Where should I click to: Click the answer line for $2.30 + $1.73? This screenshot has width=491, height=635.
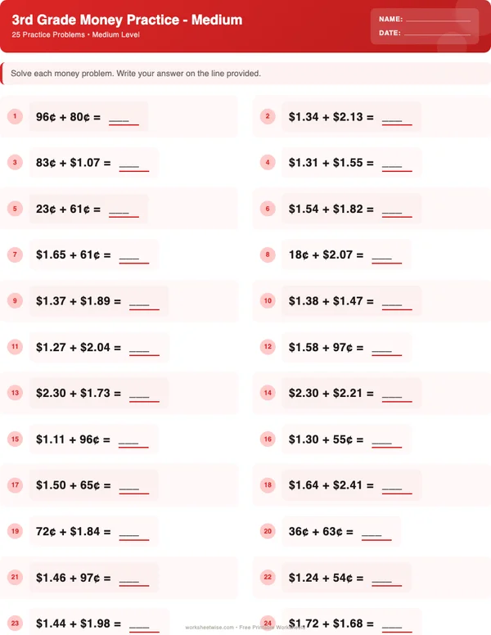[144, 395]
